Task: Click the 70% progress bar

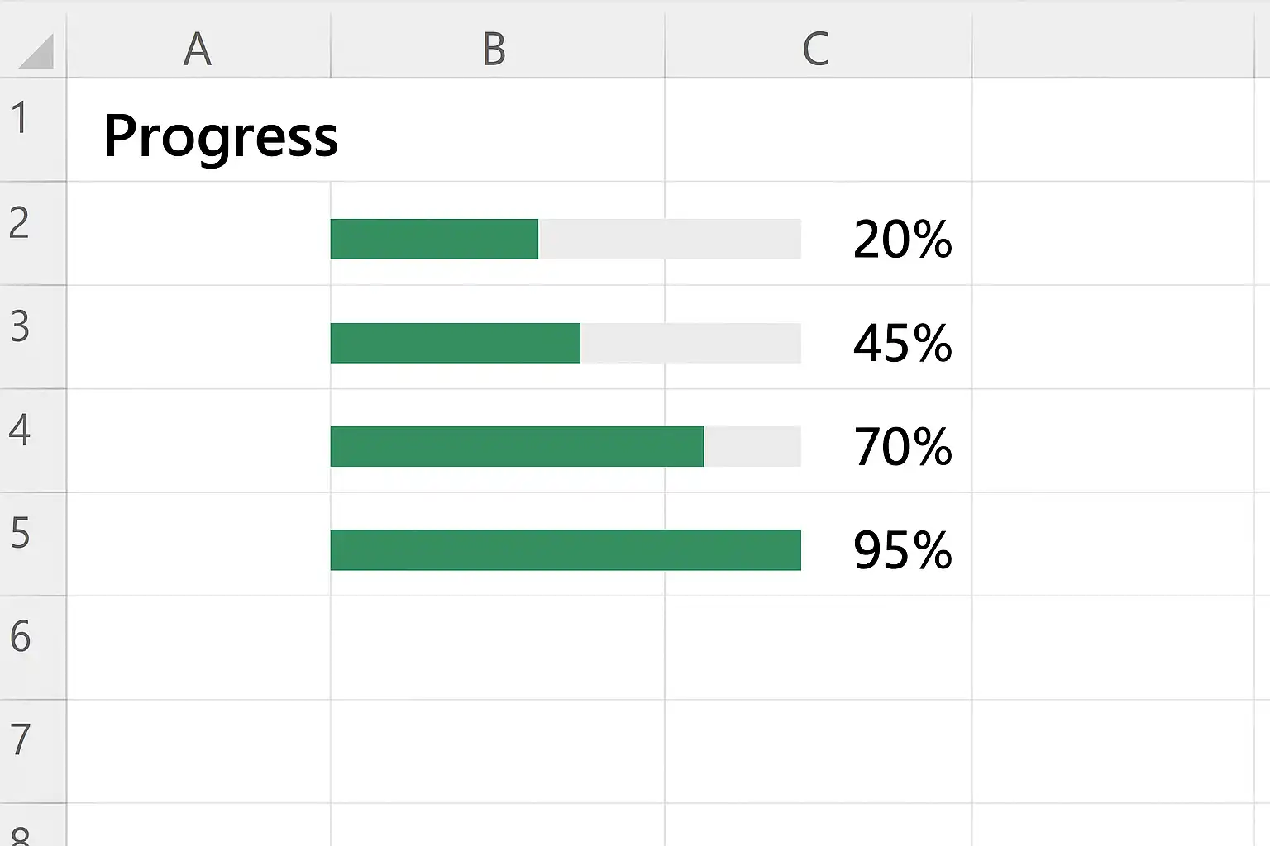Action: pyautogui.click(x=566, y=446)
